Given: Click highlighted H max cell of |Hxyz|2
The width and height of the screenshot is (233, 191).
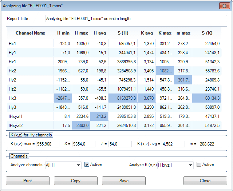Looking at the screenshot, I should pos(81,126).
